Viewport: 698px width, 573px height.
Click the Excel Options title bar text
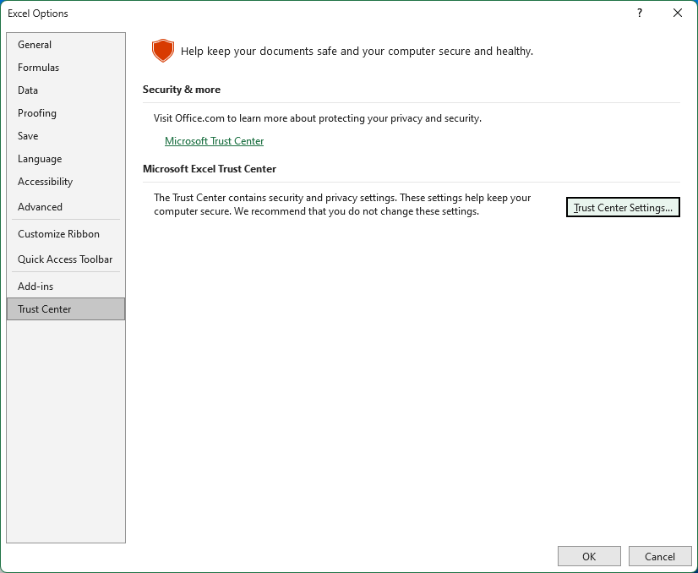[39, 14]
